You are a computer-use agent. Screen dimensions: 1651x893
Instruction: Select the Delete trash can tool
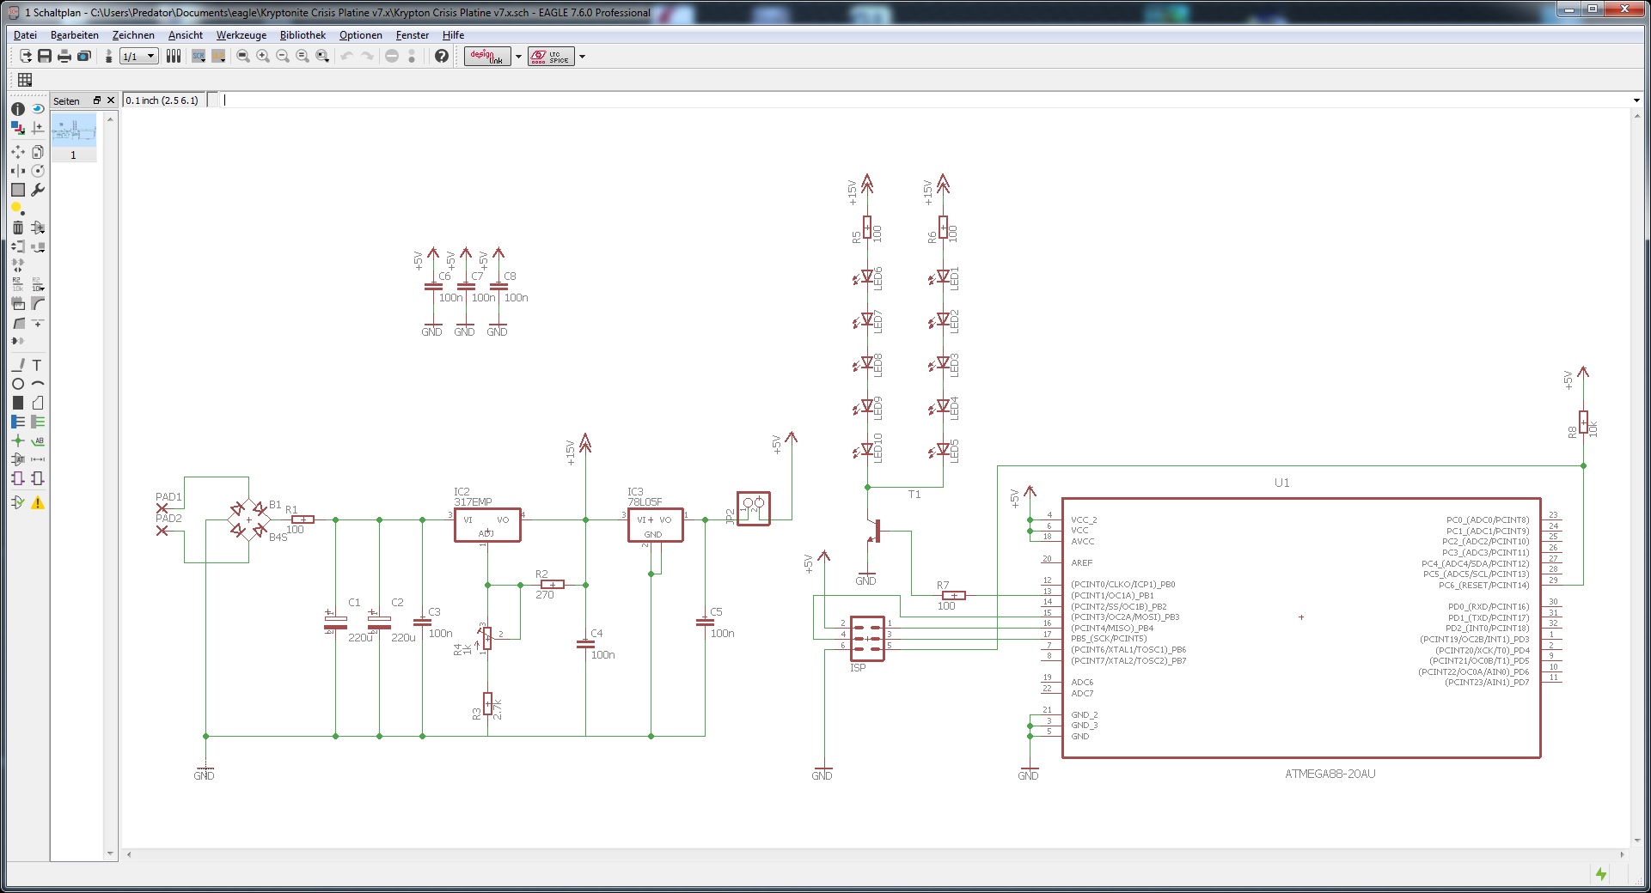[x=17, y=228]
